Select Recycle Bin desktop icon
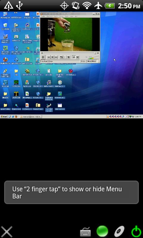143x238 pixels. [5, 26]
